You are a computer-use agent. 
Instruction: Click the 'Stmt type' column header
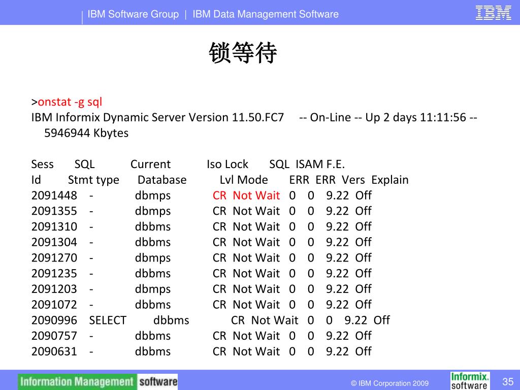click(x=93, y=180)
